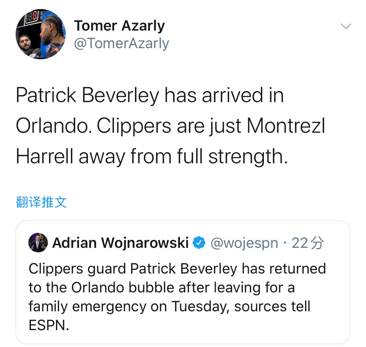The height and width of the screenshot is (347, 366).
Task: Click the blue verified badge
Action: click(x=199, y=243)
